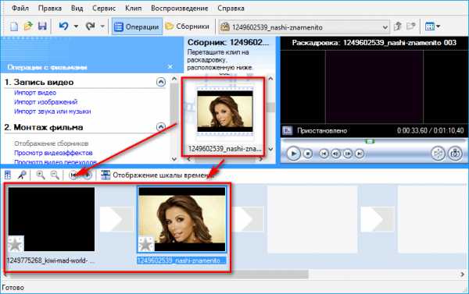Screen dimensions: 469x294
Task: Open the Правка menu
Action: 50,8
